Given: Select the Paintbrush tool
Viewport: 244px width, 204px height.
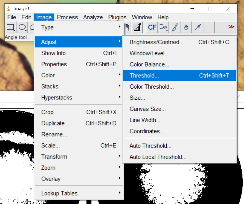Looking at the screenshot, I should [x=175, y=28].
